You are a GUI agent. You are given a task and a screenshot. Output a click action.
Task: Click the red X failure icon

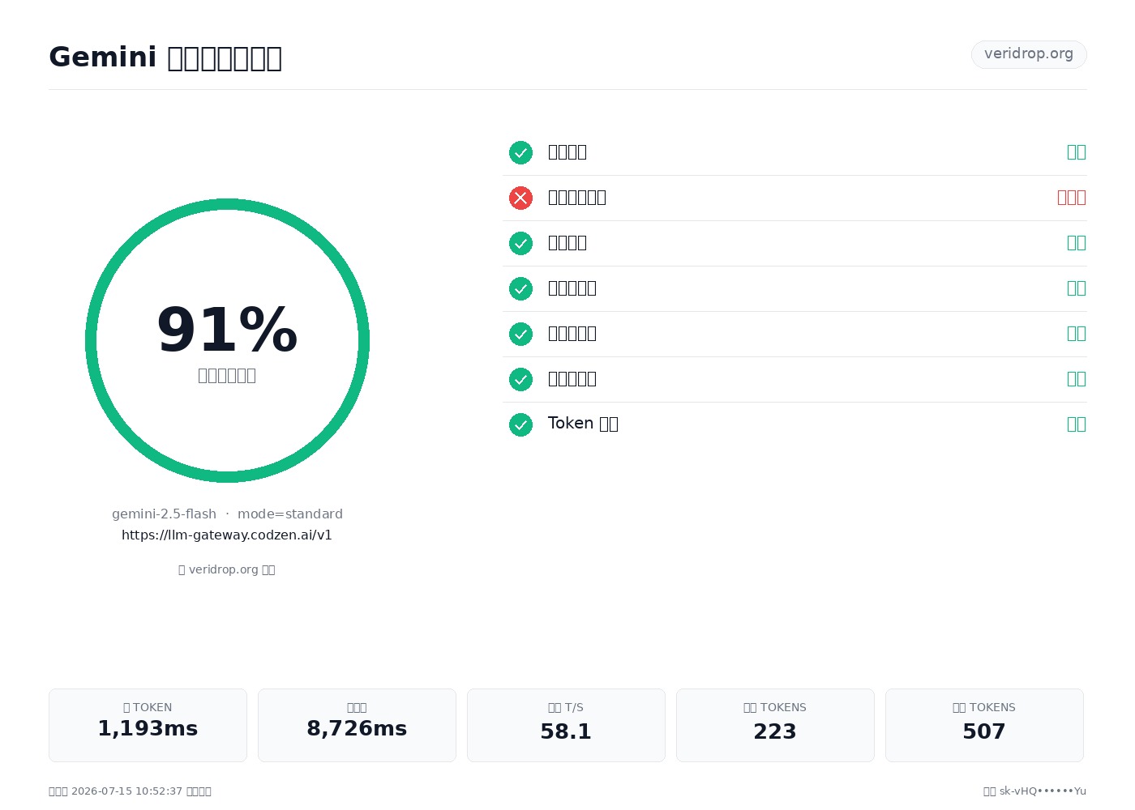click(520, 198)
